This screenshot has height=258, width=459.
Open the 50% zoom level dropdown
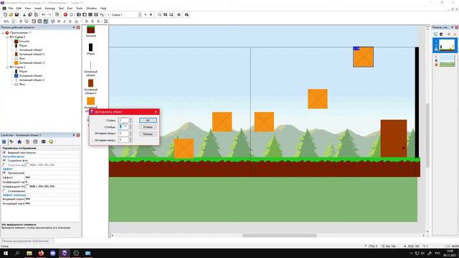[x=13, y=21]
